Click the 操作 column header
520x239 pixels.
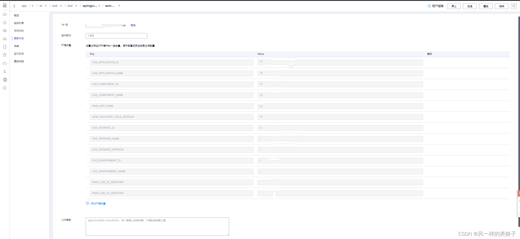(430, 54)
